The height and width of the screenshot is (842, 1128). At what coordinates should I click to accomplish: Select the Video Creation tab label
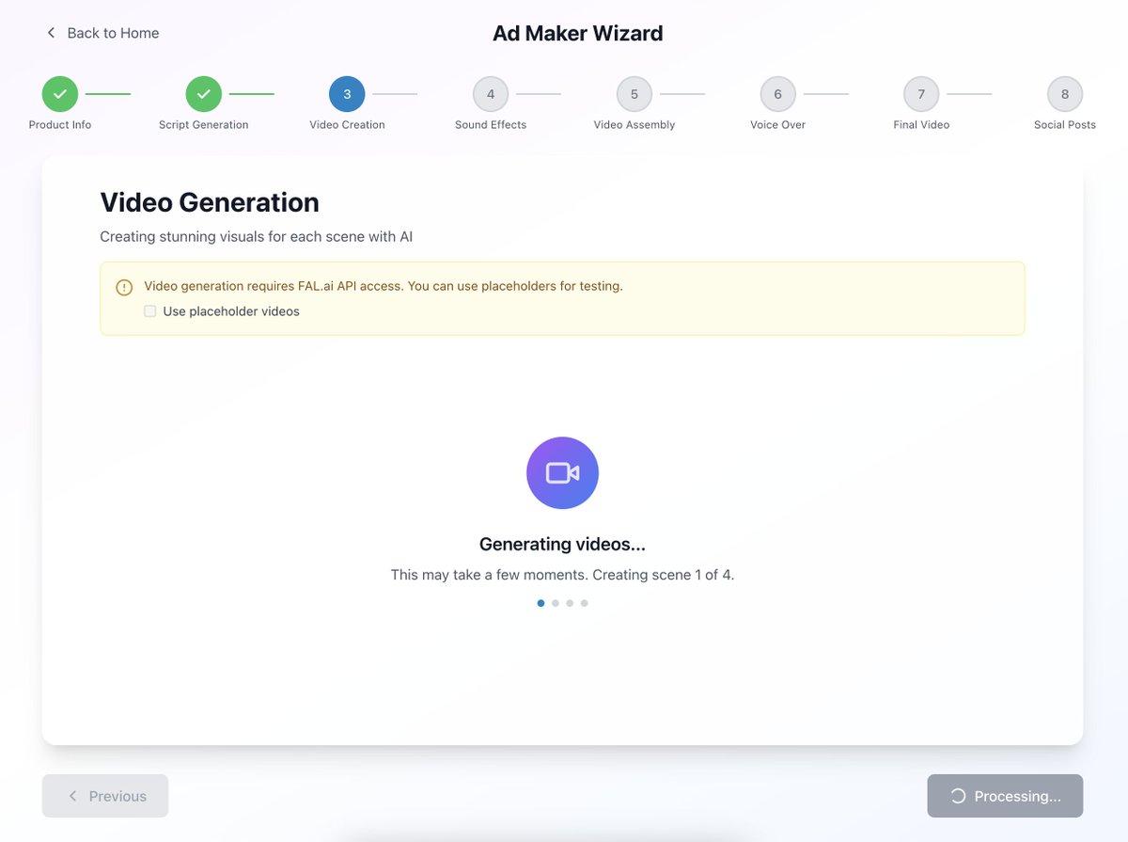[x=346, y=123]
